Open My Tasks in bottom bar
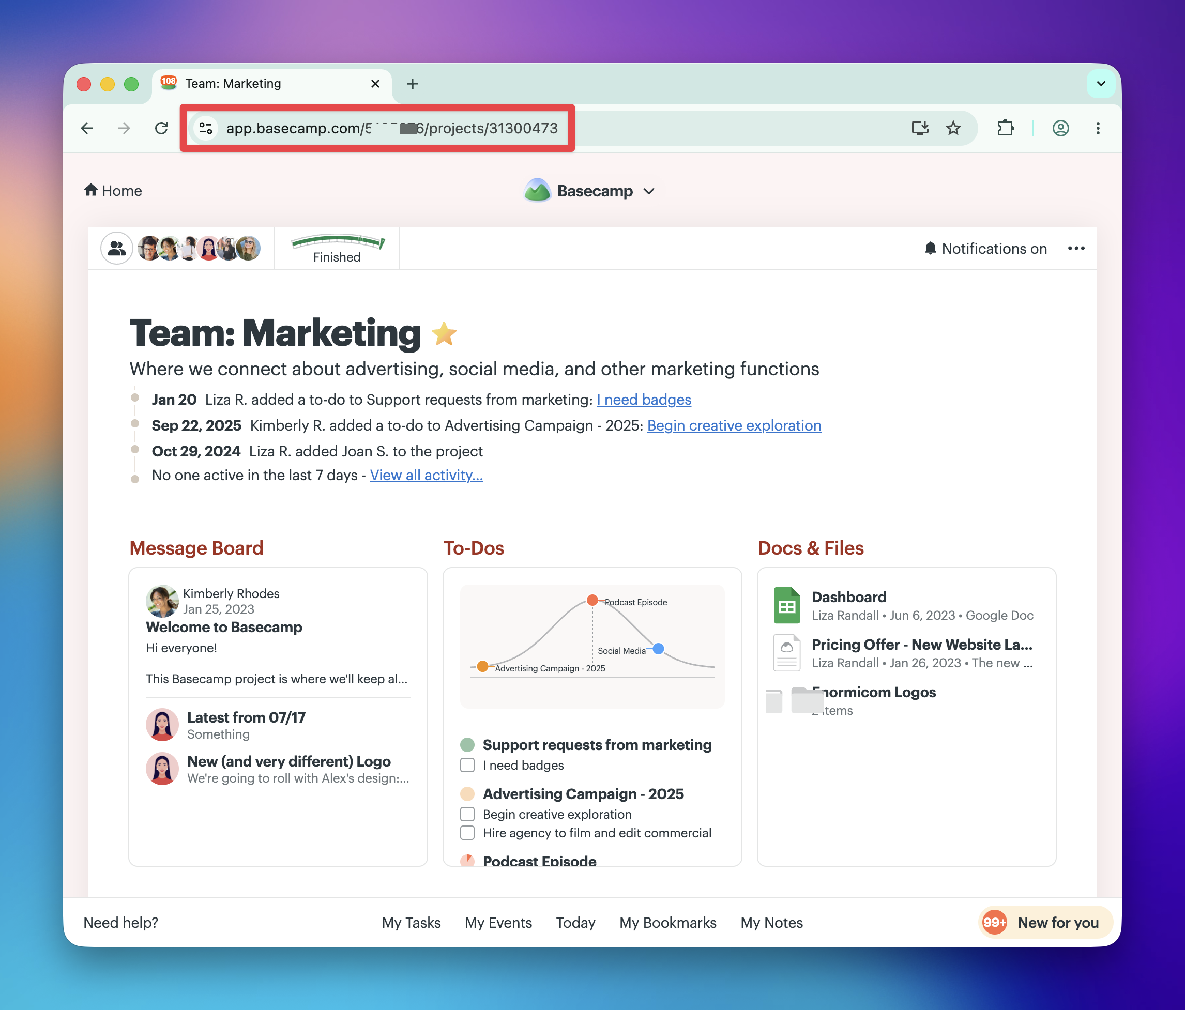The width and height of the screenshot is (1185, 1010). 411,923
